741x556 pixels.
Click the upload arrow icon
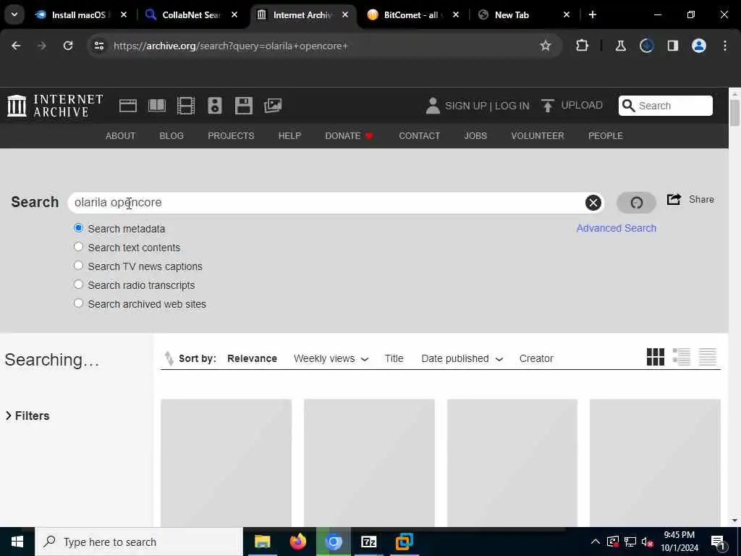(x=547, y=106)
